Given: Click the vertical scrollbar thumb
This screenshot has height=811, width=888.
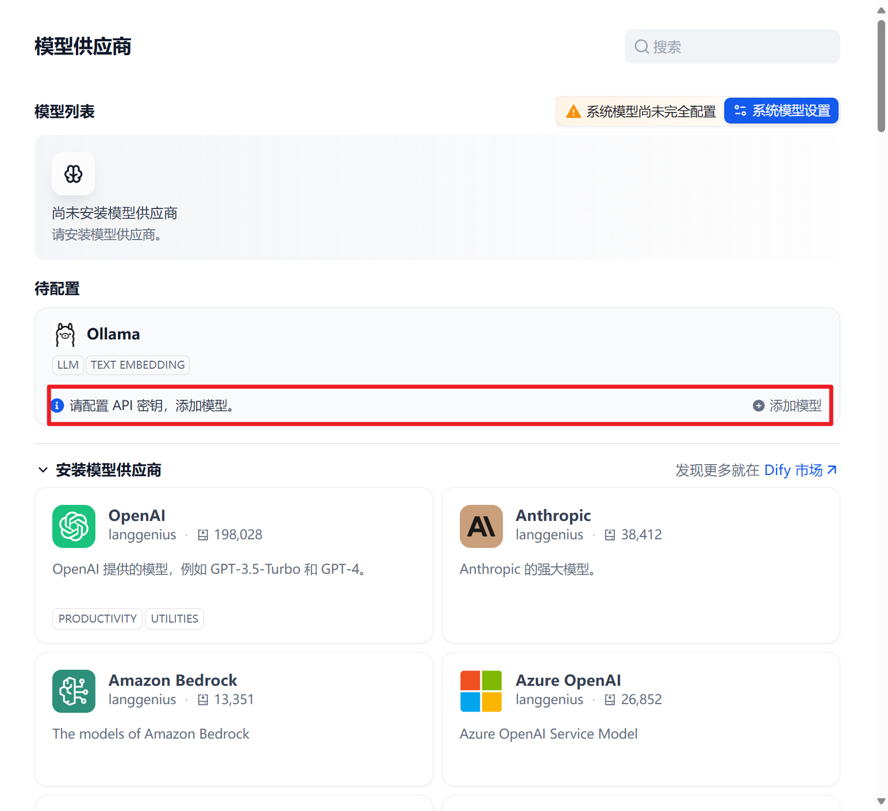Looking at the screenshot, I should click(881, 76).
